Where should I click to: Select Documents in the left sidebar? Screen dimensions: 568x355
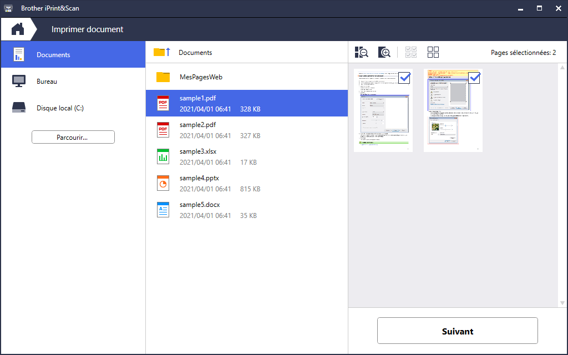coord(53,55)
